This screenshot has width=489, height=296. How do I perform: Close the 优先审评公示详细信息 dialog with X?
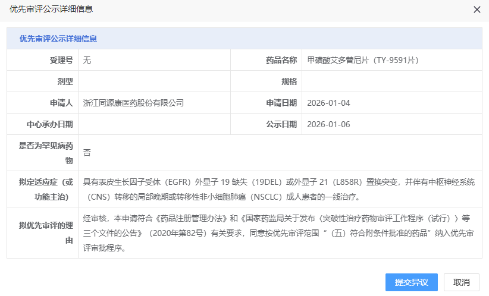click(x=477, y=10)
